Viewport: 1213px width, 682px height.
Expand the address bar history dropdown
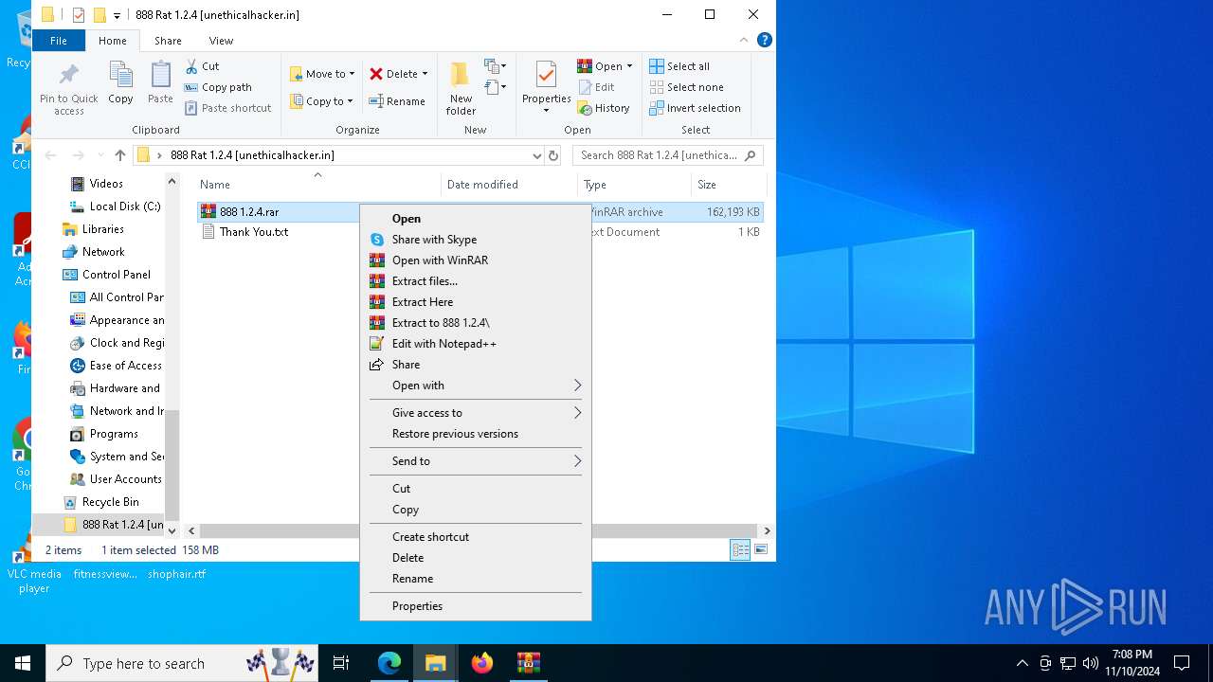[x=537, y=155]
